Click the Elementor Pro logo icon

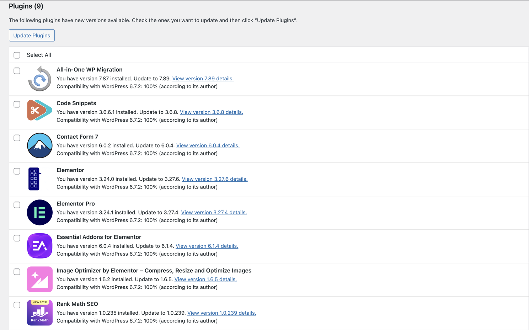coord(39,212)
